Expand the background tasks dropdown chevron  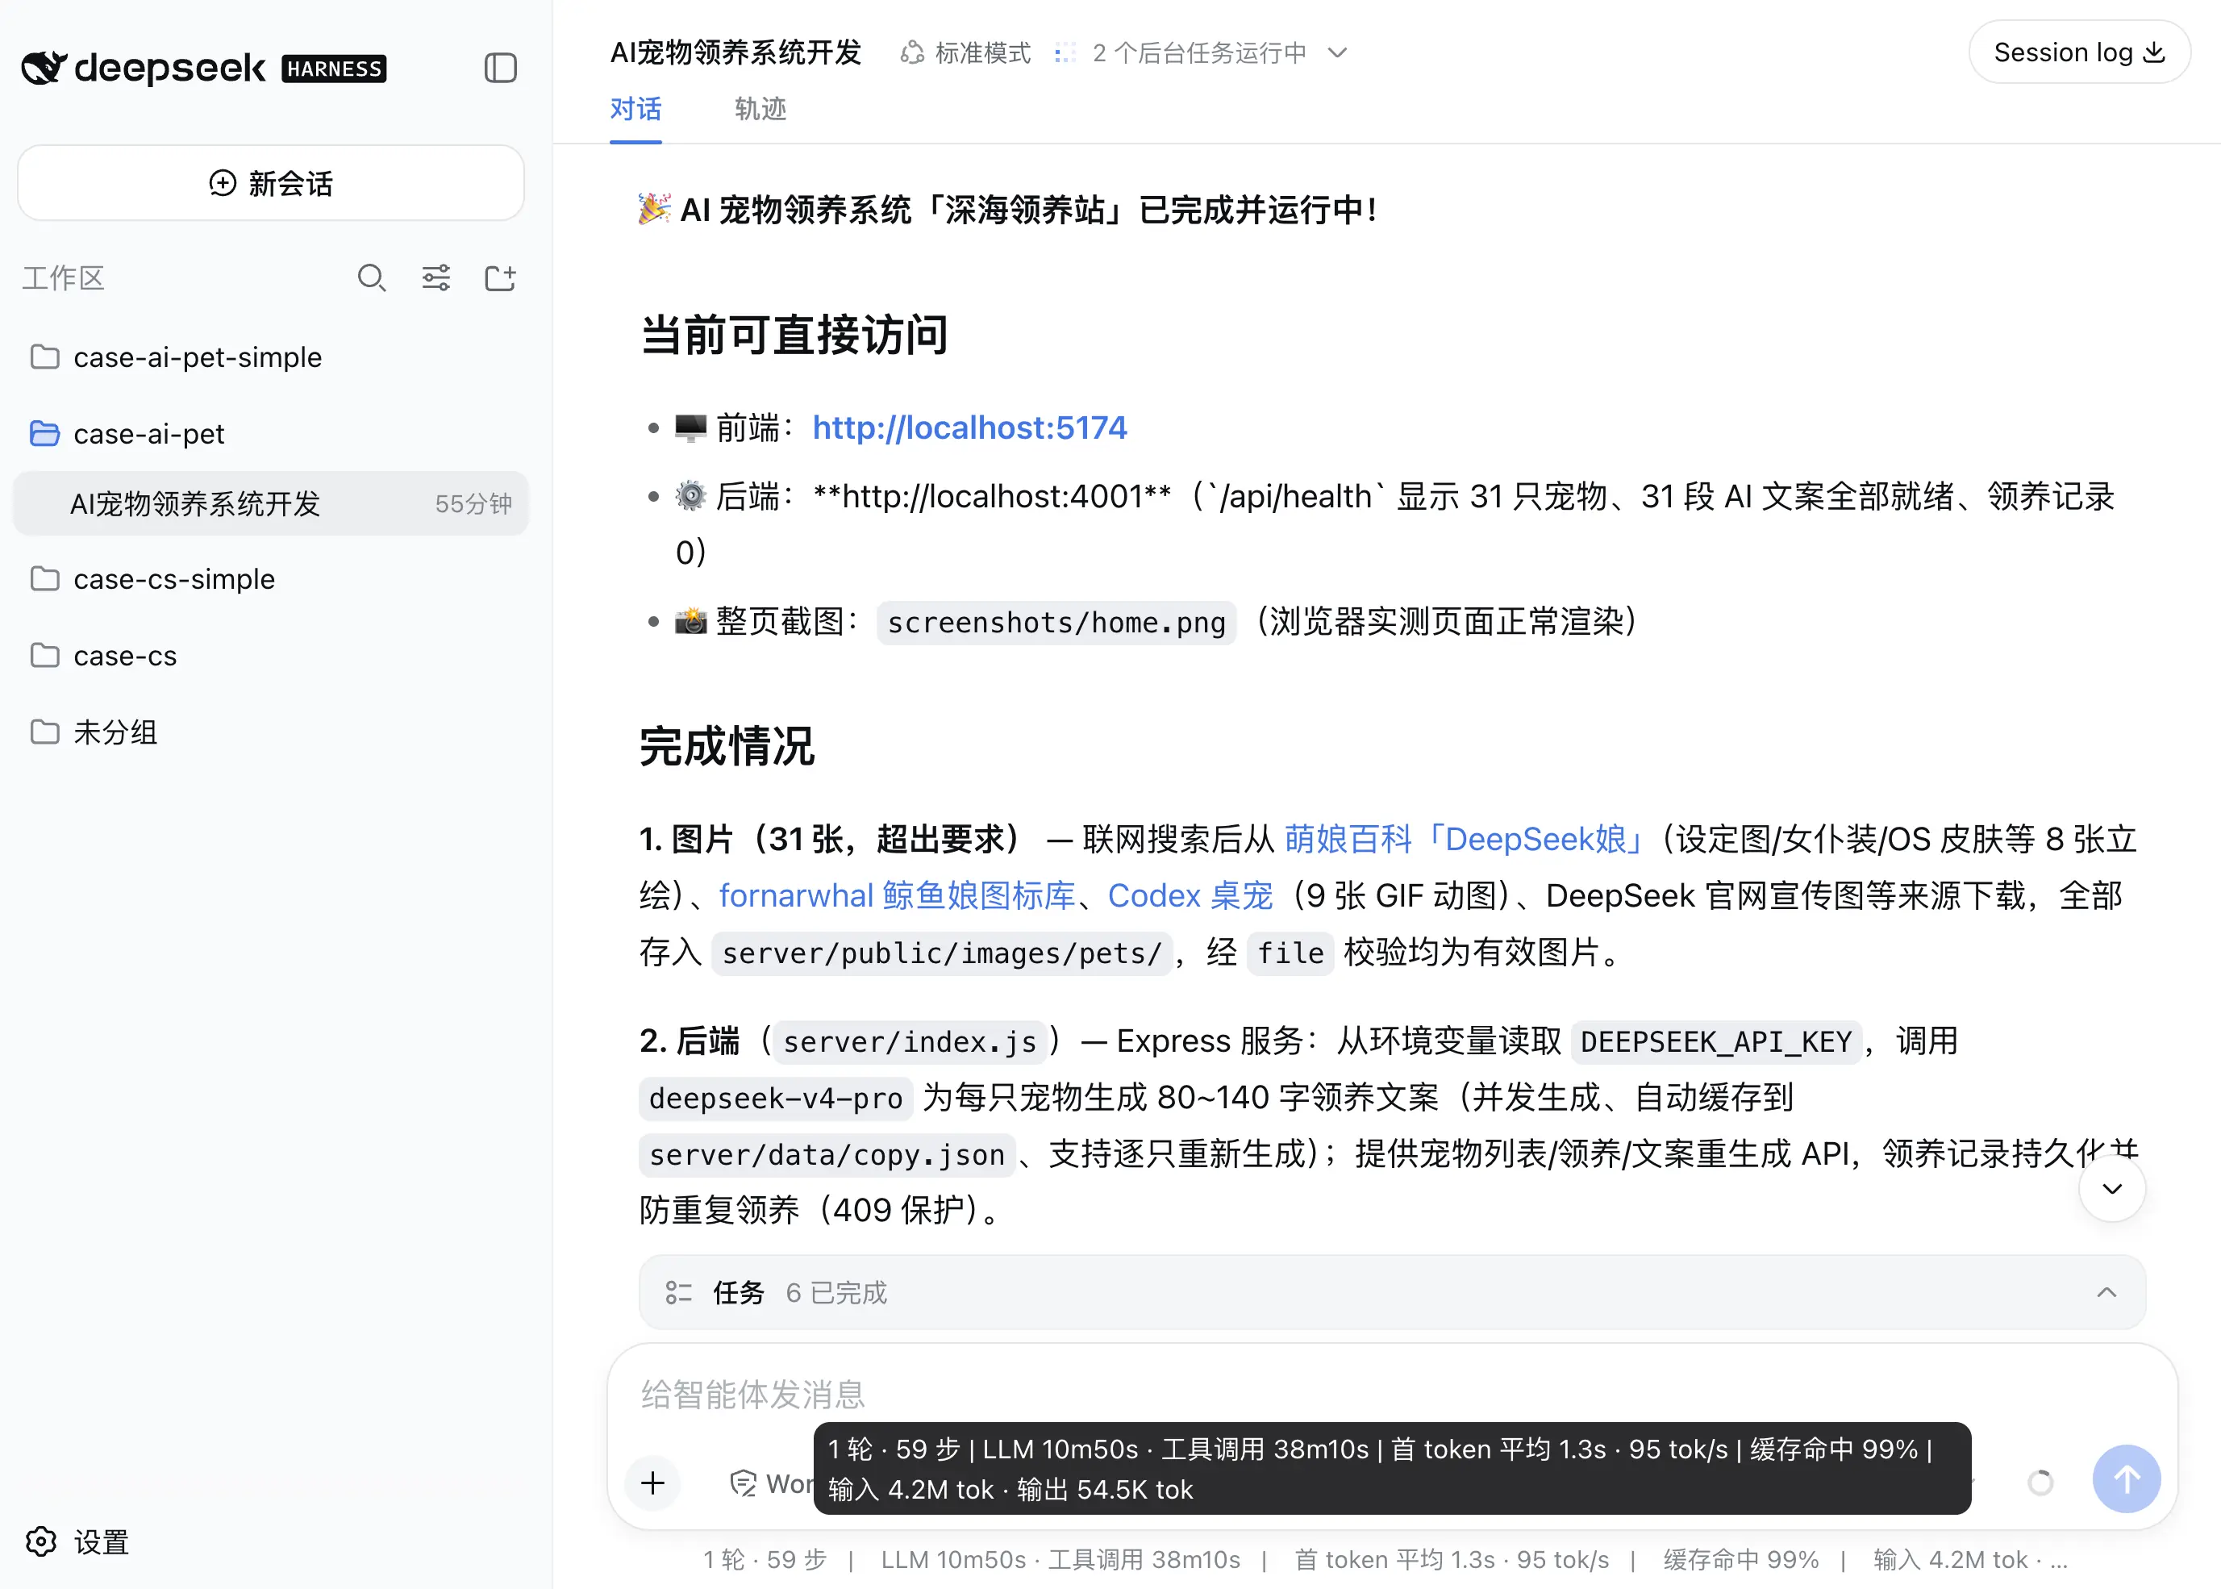click(x=1338, y=53)
